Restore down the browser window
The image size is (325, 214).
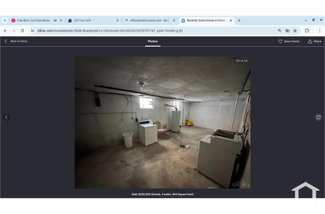[314, 20]
